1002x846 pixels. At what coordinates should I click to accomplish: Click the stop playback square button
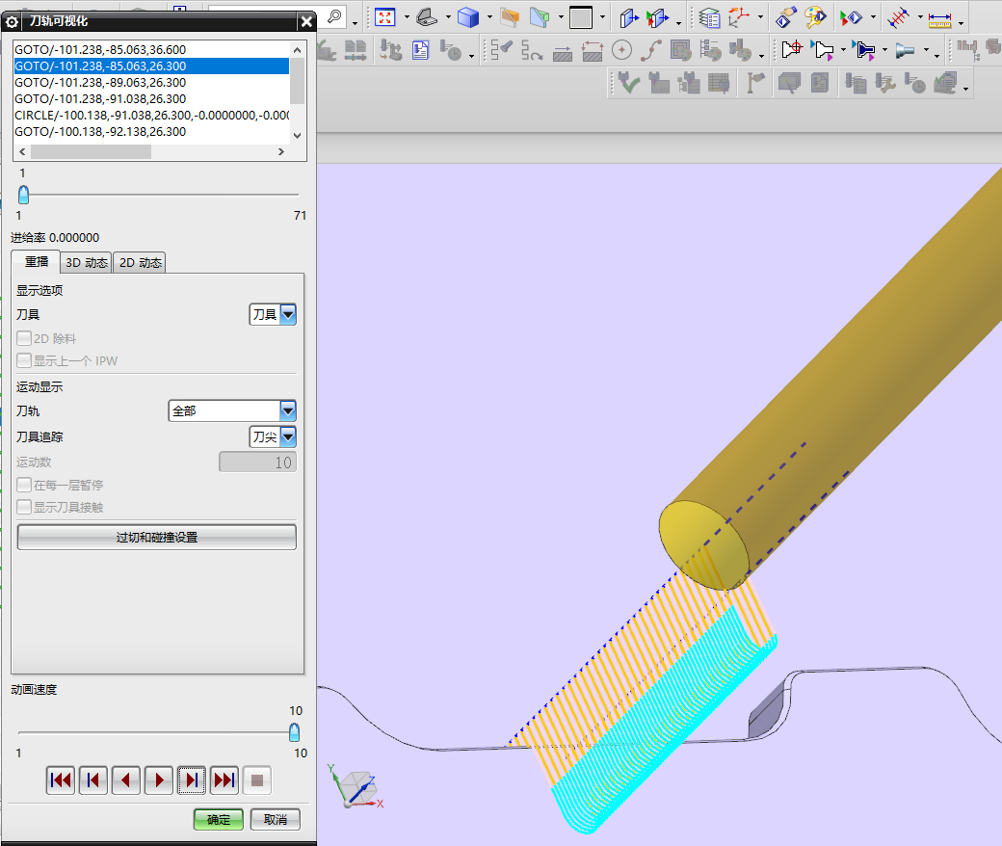(x=257, y=780)
